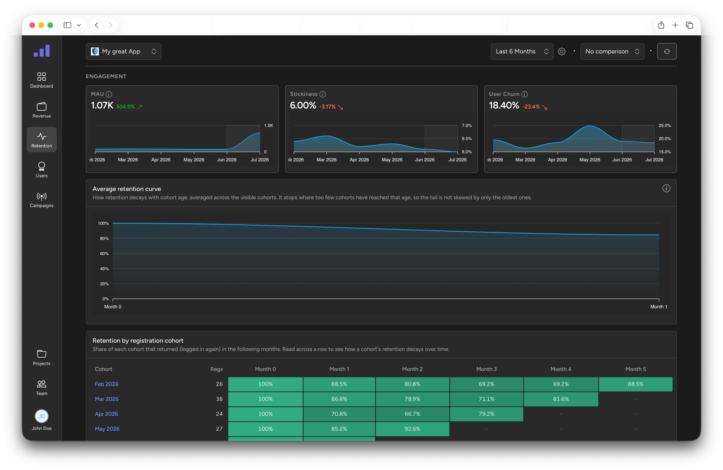The height and width of the screenshot is (470, 723).
Task: Click the Month 5 column header
Action: (635, 369)
